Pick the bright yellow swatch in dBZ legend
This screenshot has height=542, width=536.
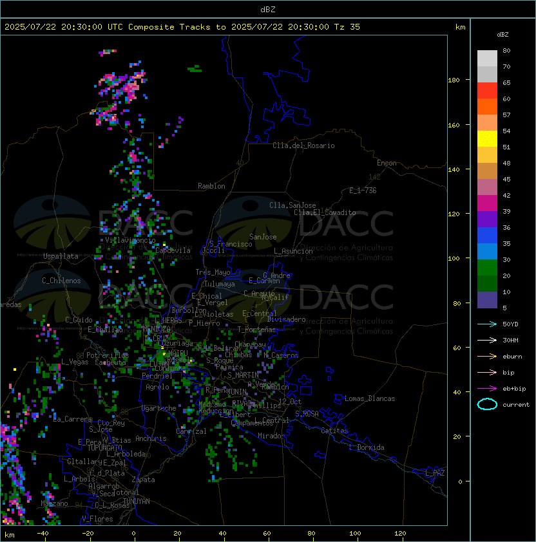tap(487, 138)
